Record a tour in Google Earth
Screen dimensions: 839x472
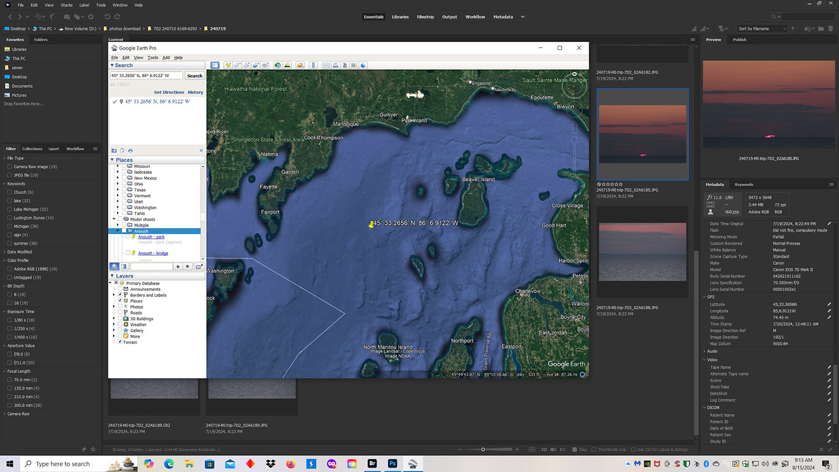click(265, 65)
